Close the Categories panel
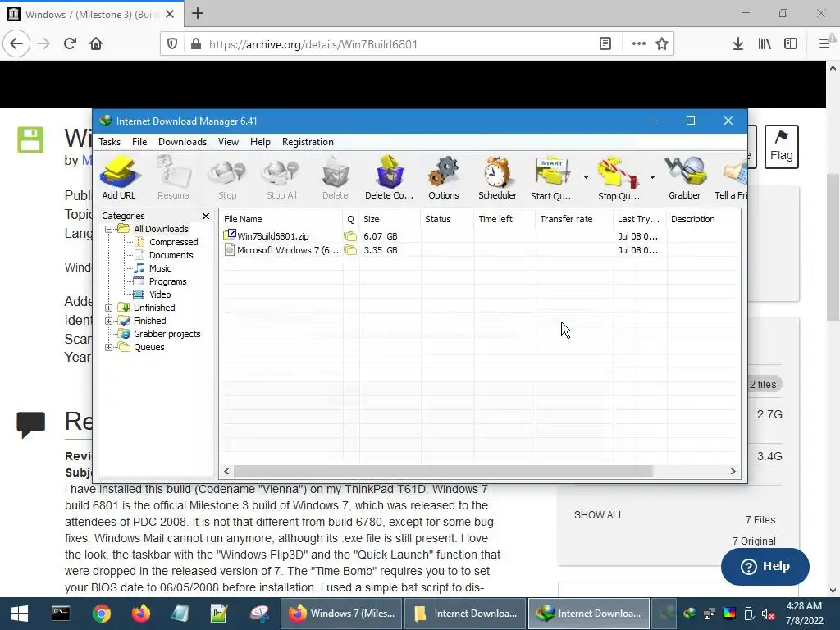Image resolution: width=840 pixels, height=630 pixels. [x=206, y=216]
